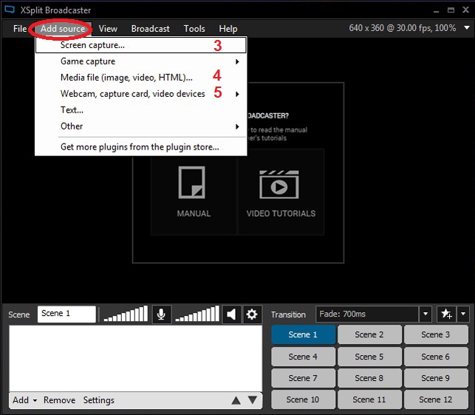Open audio settings gear icon
This screenshot has width=475, height=415.
tap(252, 314)
